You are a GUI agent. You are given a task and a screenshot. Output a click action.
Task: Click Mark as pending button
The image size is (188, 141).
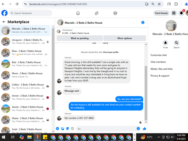coord(80,38)
